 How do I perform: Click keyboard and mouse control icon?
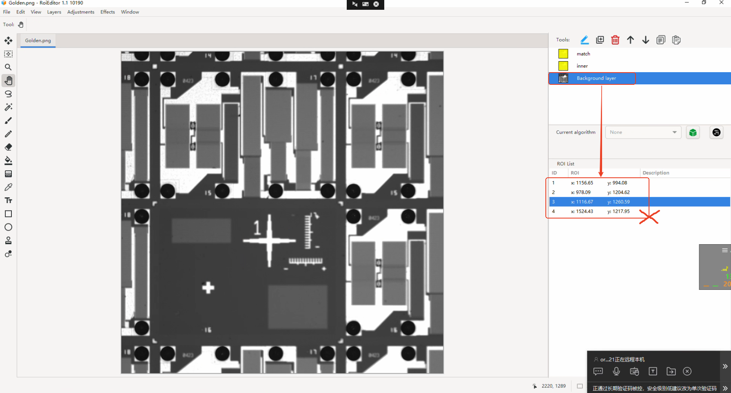tap(634, 371)
